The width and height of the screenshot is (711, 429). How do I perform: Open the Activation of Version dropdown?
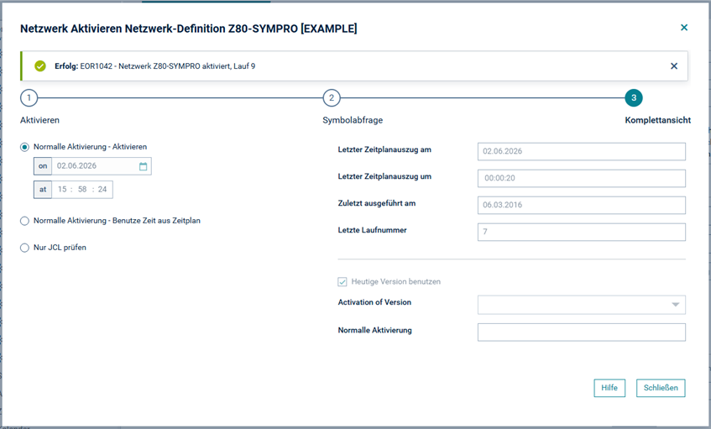[582, 305]
